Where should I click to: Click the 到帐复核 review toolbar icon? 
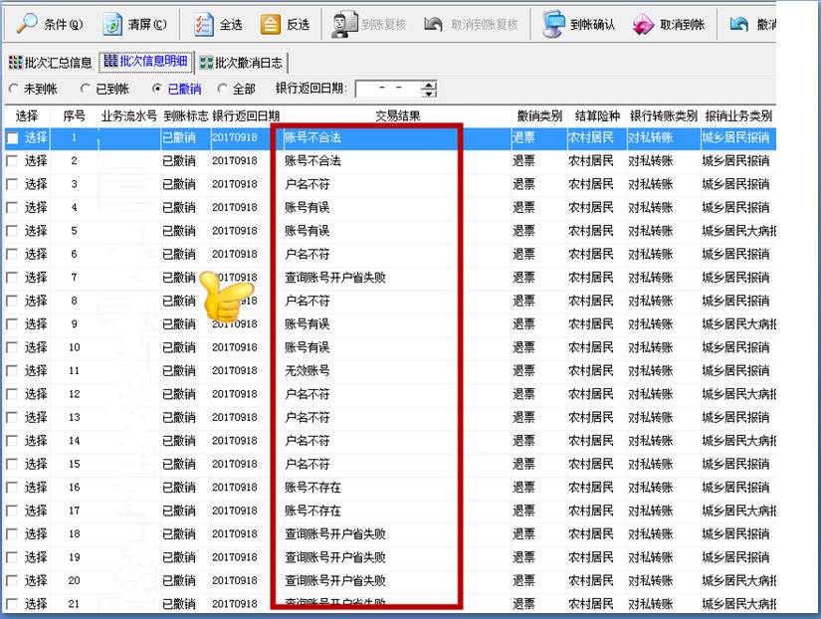[x=344, y=24]
